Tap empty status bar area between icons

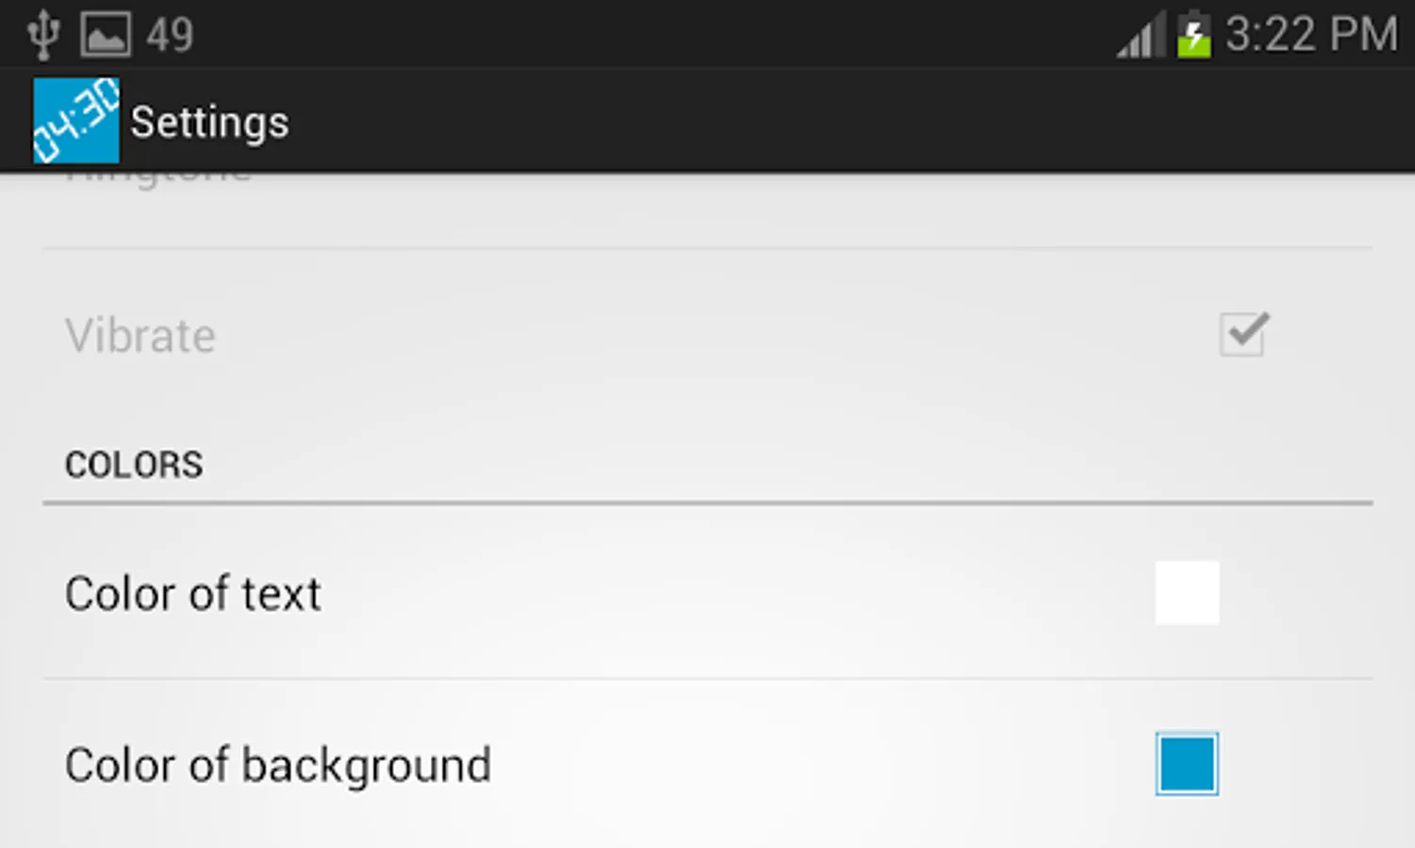(x=660, y=35)
